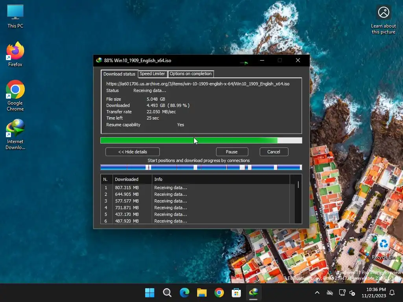Open the Windows Start menu
The height and width of the screenshot is (302, 403).
click(150, 293)
